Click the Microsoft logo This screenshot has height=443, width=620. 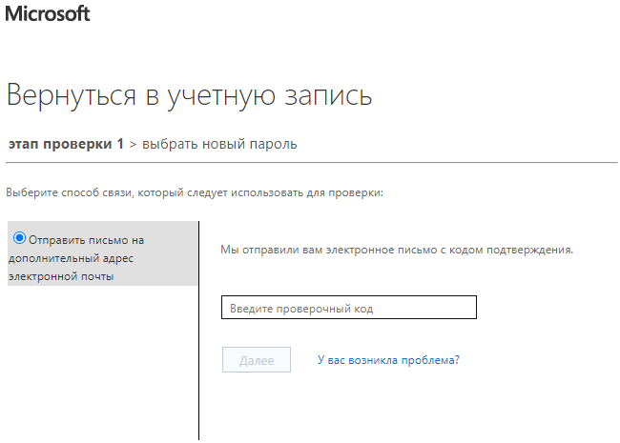[x=48, y=14]
